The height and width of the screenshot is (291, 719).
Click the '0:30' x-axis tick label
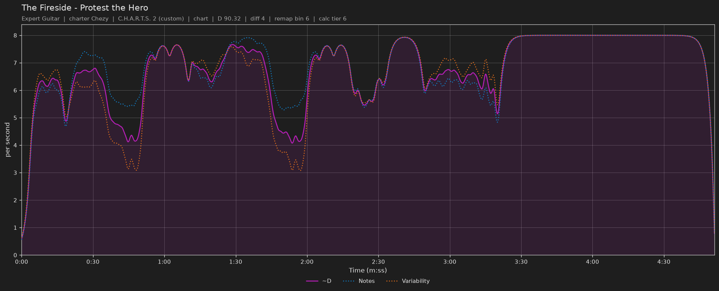(93, 262)
